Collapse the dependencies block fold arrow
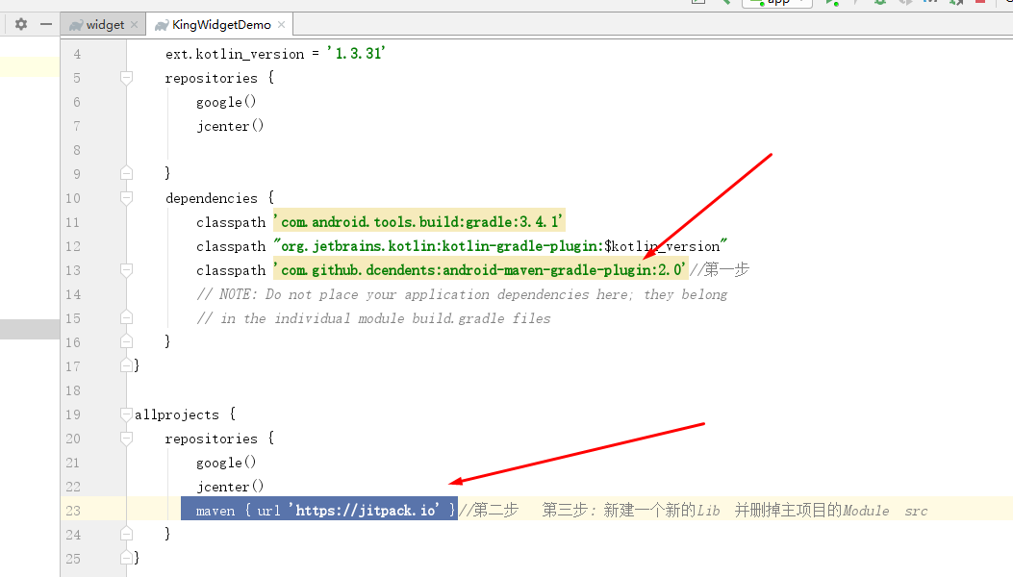 (125, 197)
